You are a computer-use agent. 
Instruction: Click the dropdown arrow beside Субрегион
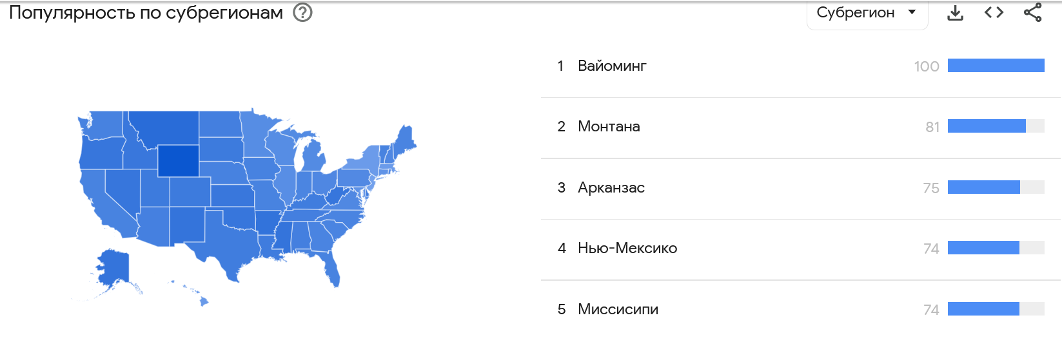[x=912, y=12]
